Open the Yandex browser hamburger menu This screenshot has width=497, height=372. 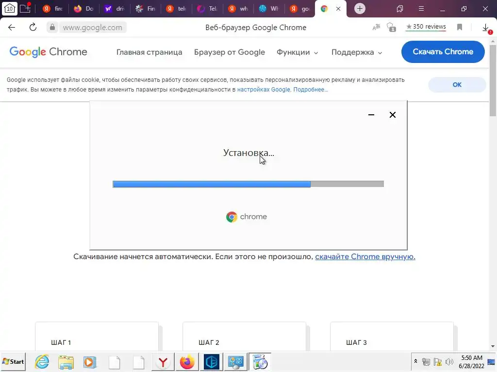click(x=421, y=9)
